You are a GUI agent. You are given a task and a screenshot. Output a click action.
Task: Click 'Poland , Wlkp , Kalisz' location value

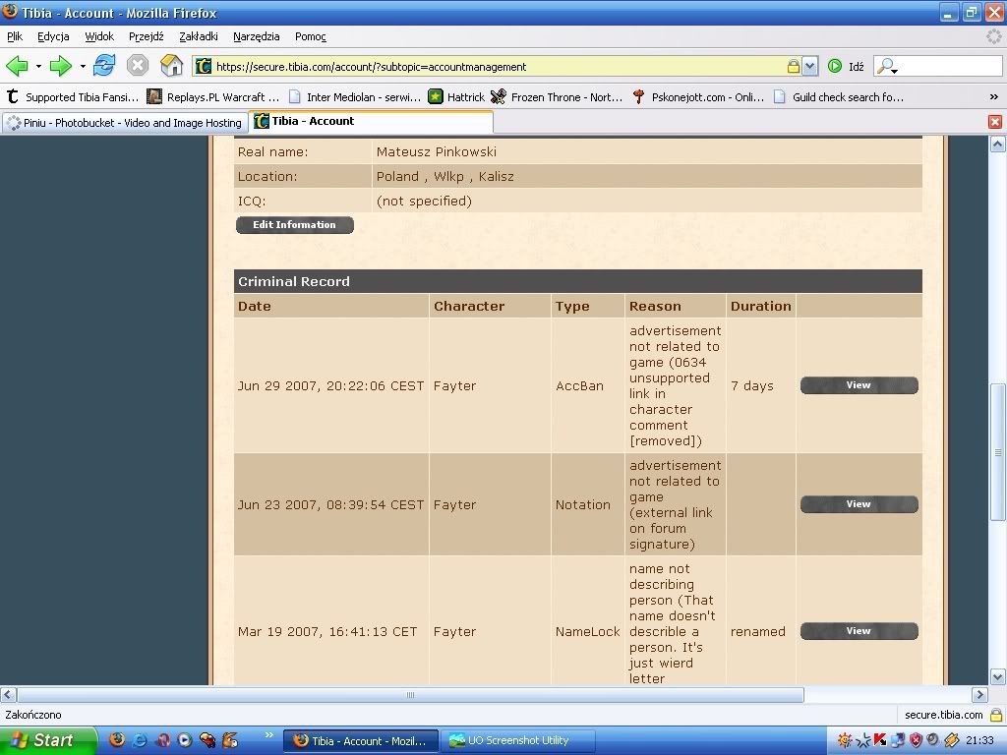445,177
